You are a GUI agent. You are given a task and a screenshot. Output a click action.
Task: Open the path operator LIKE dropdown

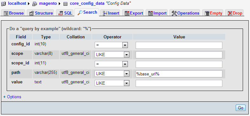[112, 74]
